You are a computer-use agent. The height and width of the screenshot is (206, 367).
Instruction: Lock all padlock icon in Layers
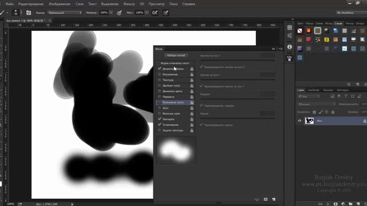(x=333, y=112)
